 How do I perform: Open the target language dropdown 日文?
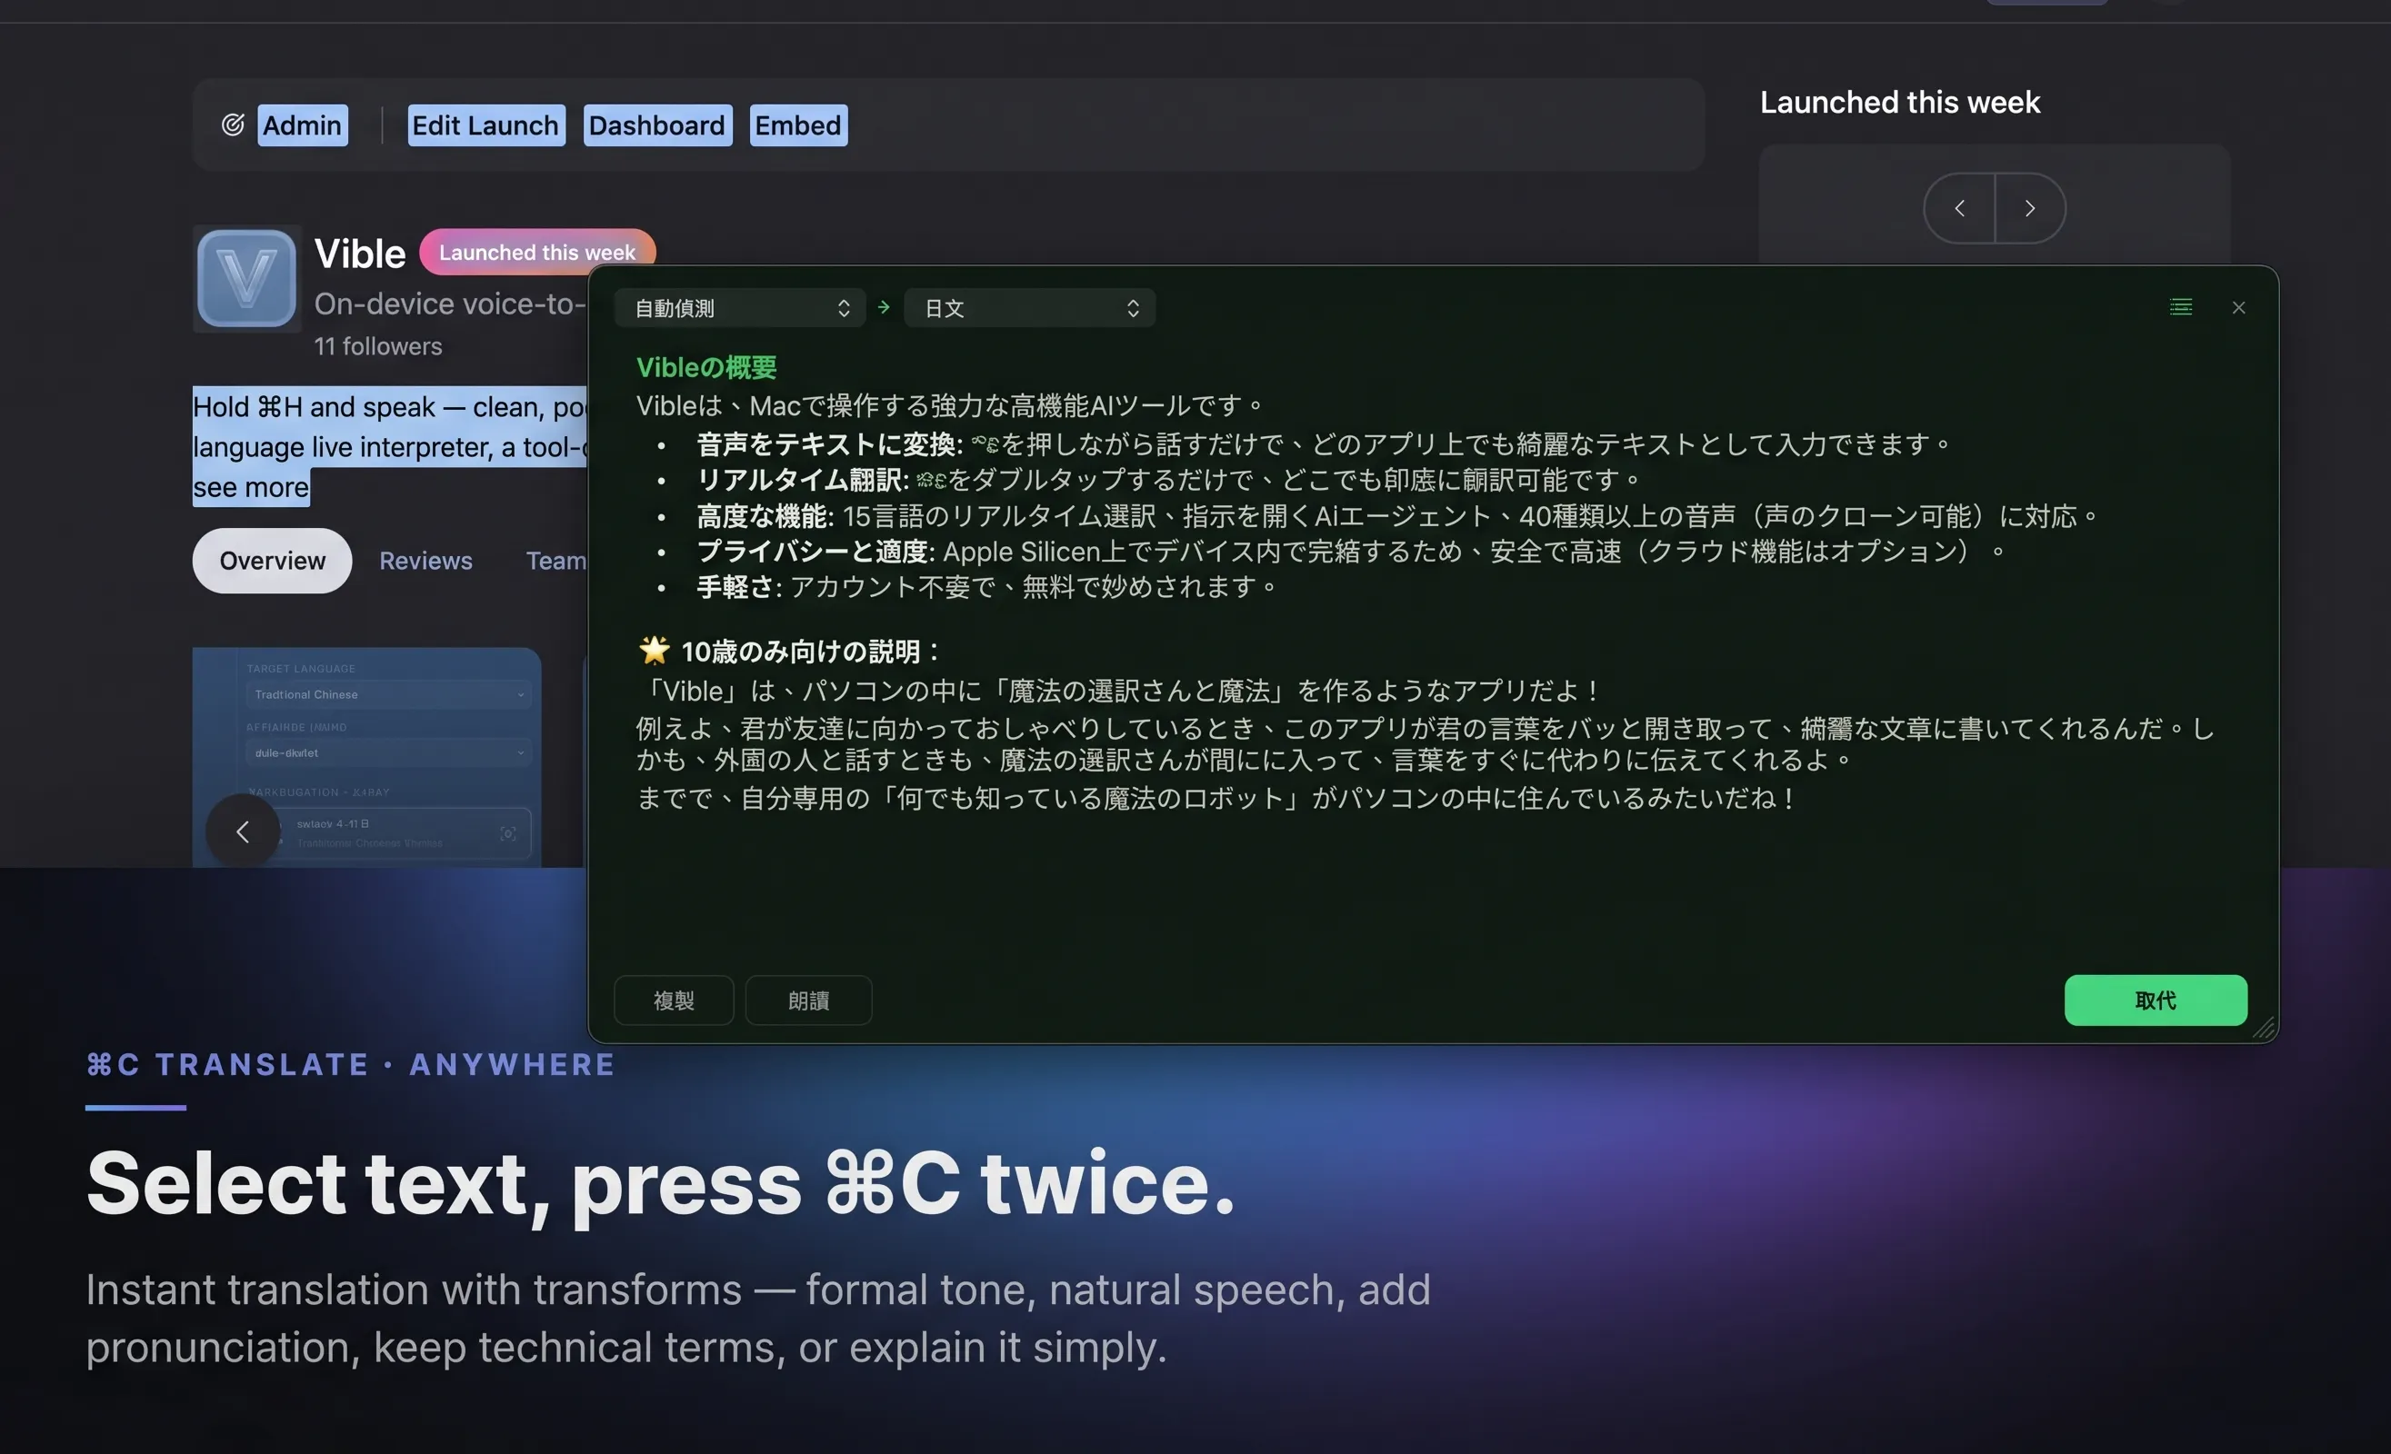coord(1029,307)
